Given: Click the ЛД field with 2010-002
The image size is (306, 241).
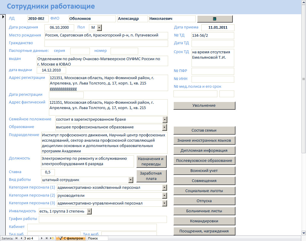Looking at the screenshot, I should pyautogui.click(x=38, y=19).
